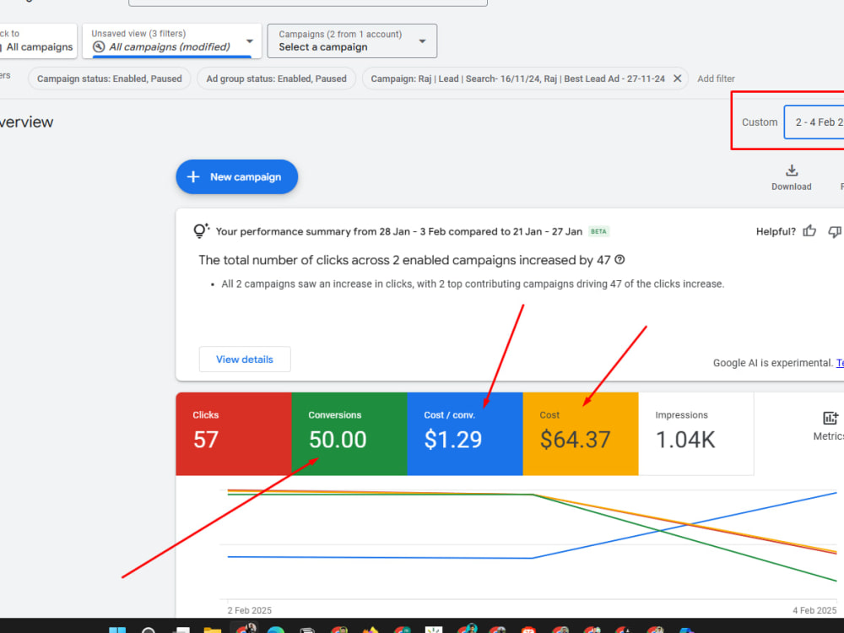The image size is (844, 633).
Task: Click the Download arrow icon
Action: 792,170
